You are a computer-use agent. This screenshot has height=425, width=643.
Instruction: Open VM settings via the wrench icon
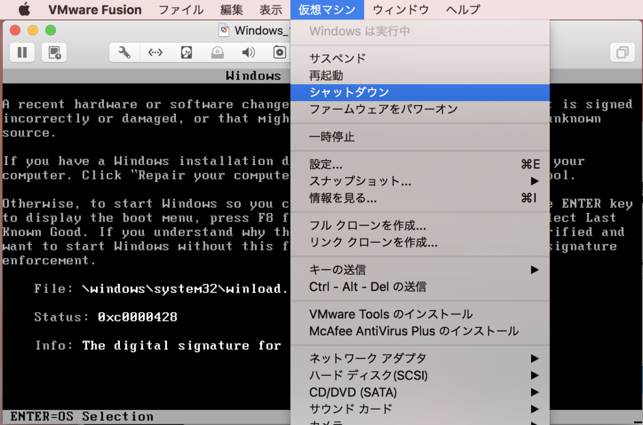[x=124, y=53]
